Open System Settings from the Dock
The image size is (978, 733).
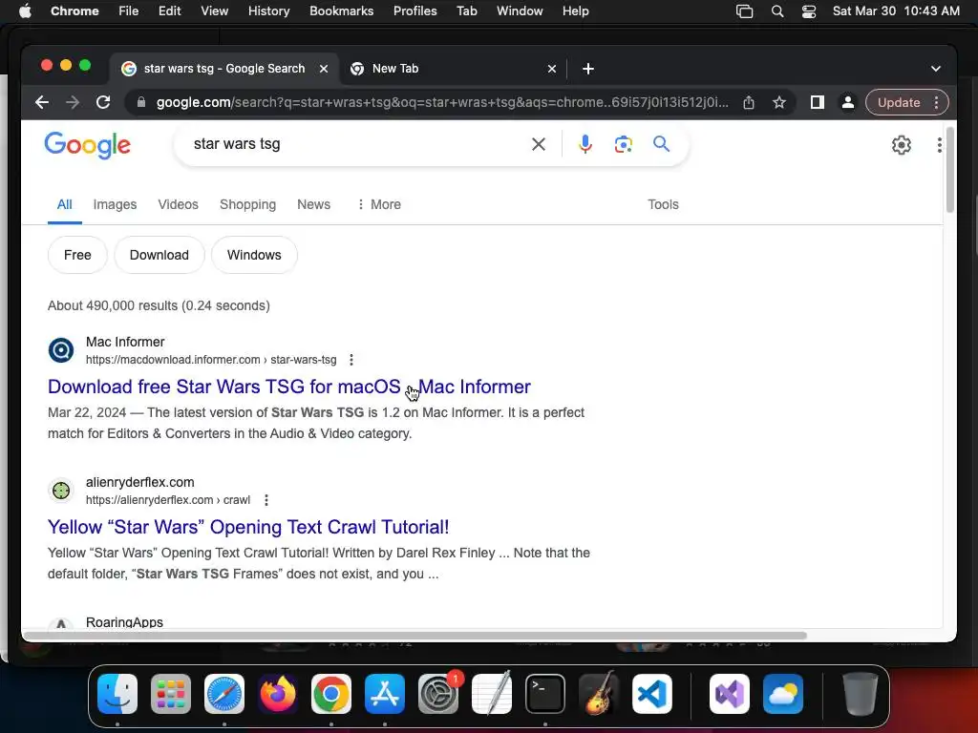coord(438,694)
